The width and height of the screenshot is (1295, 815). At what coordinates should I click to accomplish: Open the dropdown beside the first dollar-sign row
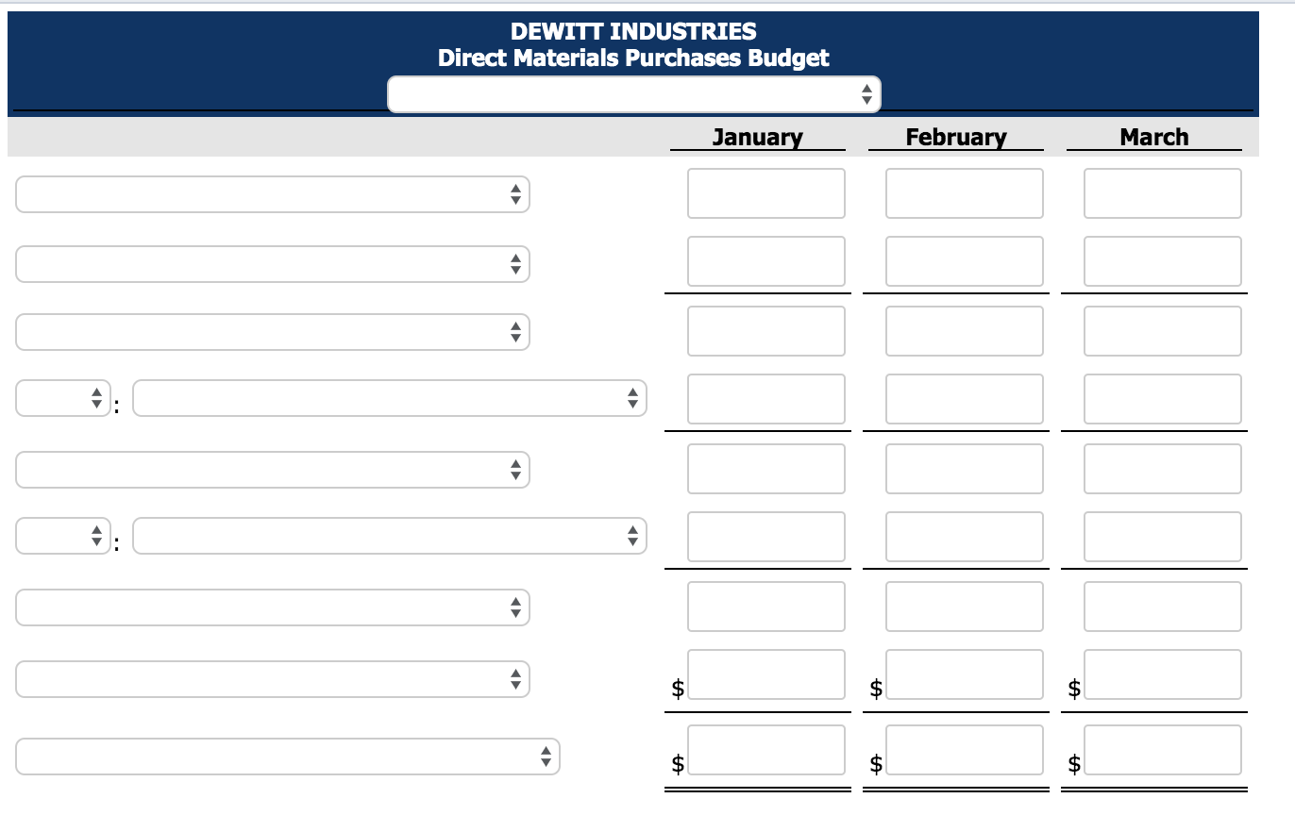(272, 678)
